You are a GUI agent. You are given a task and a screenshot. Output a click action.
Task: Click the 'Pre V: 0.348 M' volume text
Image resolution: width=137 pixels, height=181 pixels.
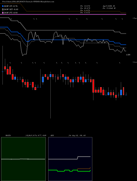tap(109, 8)
